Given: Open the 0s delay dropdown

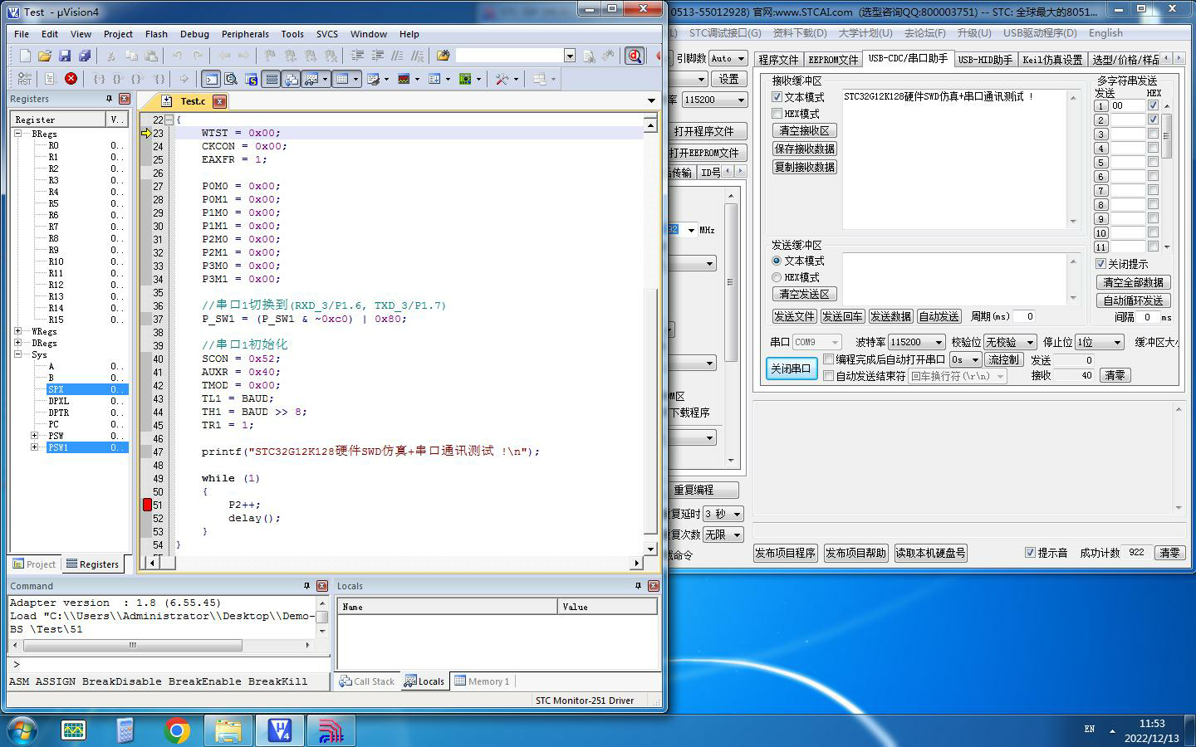Looking at the screenshot, I should point(975,359).
